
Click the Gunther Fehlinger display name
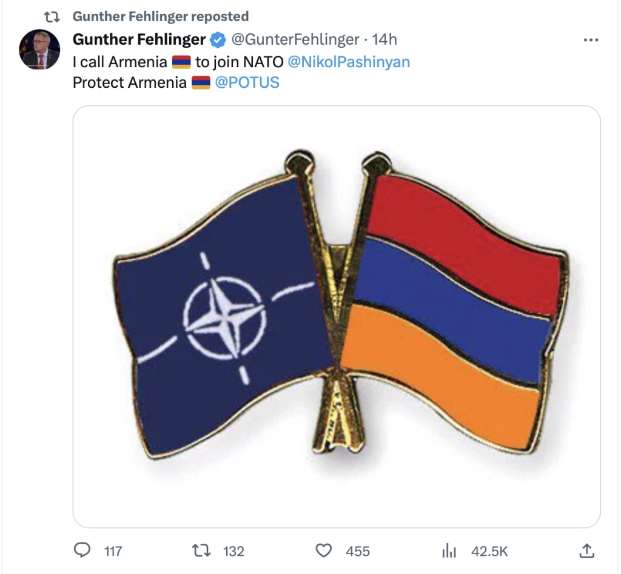click(139, 39)
